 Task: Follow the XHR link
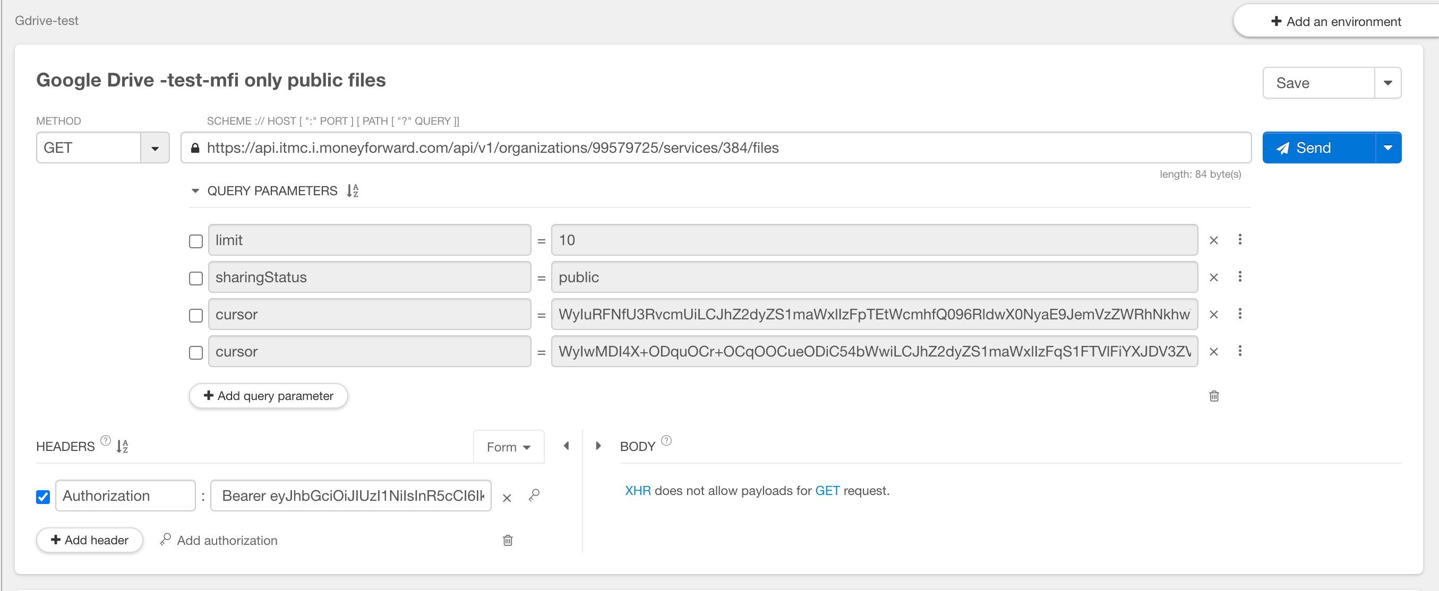pos(637,491)
